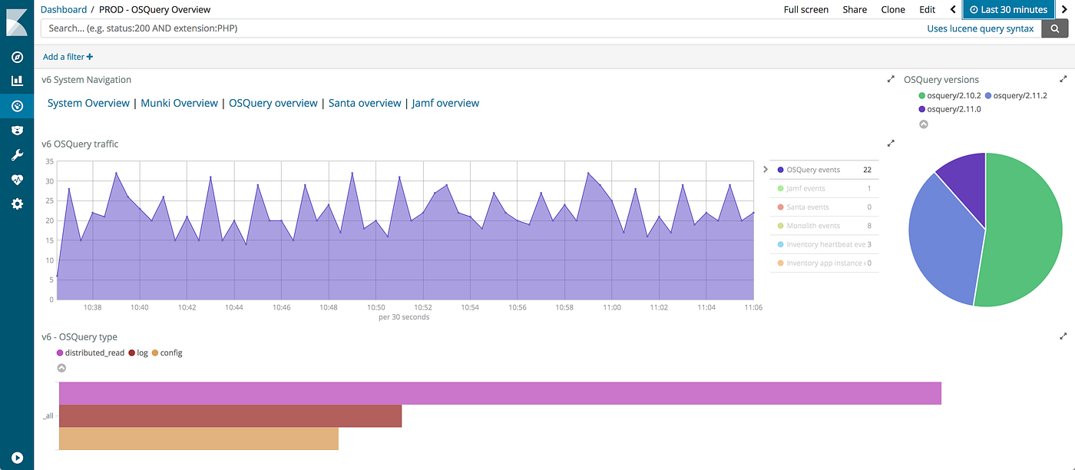Click the 'PROD - OSQuery Overview' title
1075x470 pixels.
(154, 9)
